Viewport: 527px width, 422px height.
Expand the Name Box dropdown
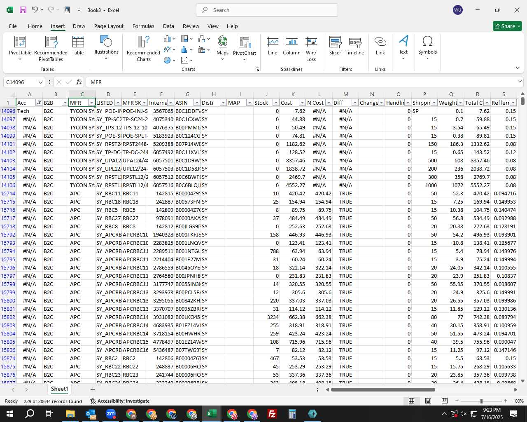[40, 82]
